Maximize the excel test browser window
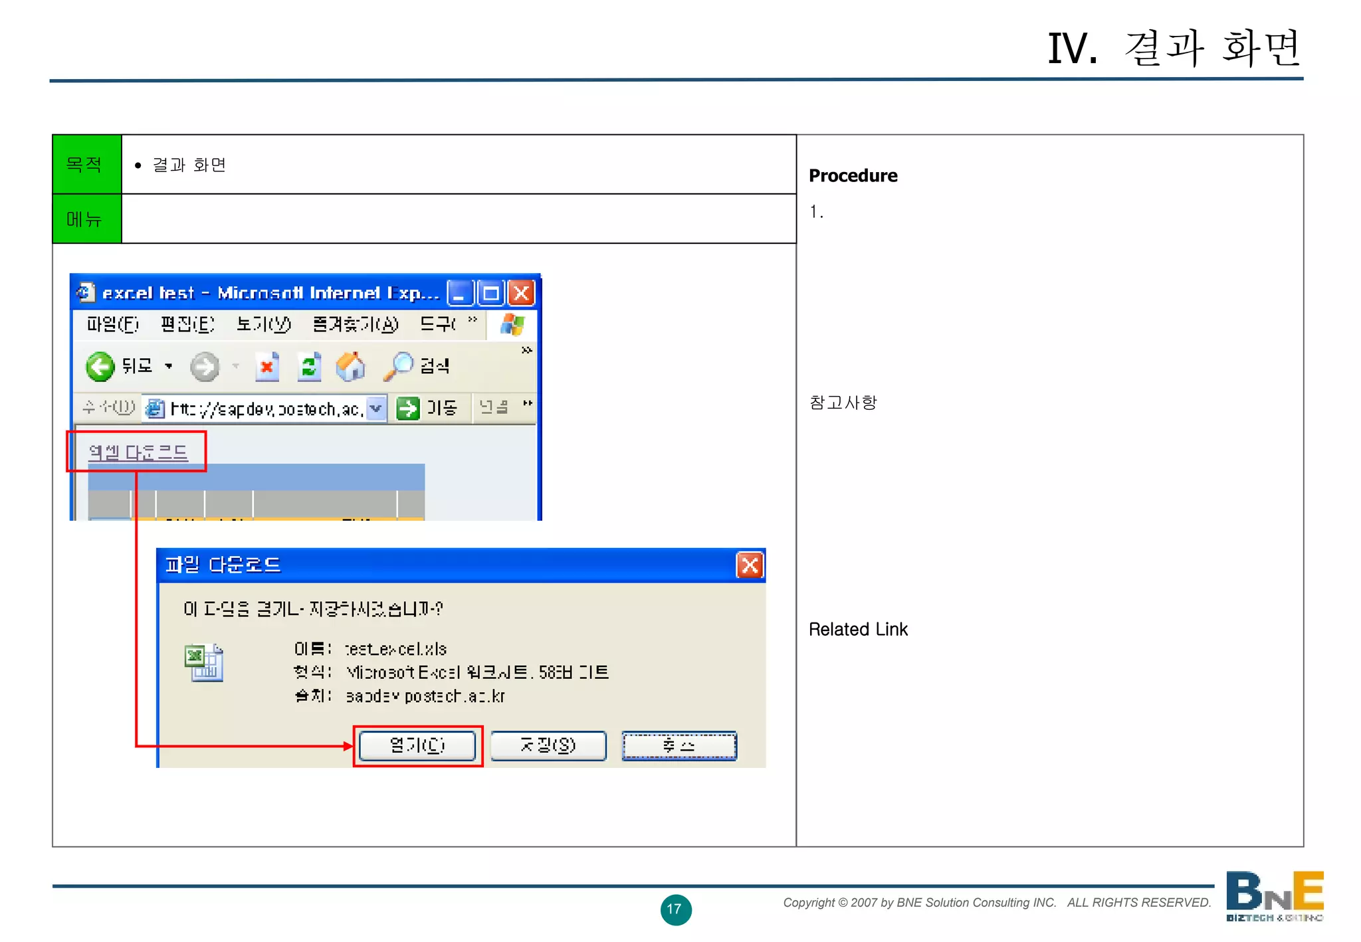The height and width of the screenshot is (942, 1361). click(491, 293)
